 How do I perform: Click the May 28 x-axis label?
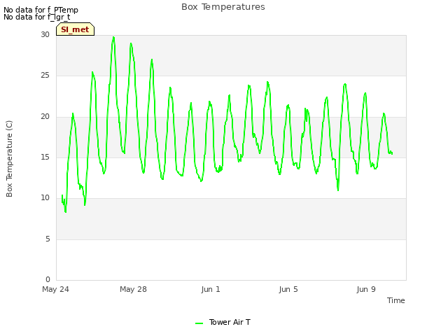click(x=133, y=289)
